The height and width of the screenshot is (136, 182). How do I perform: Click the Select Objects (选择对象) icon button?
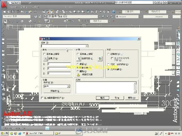point(79,58)
